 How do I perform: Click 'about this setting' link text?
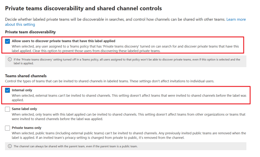tap(20, 24)
